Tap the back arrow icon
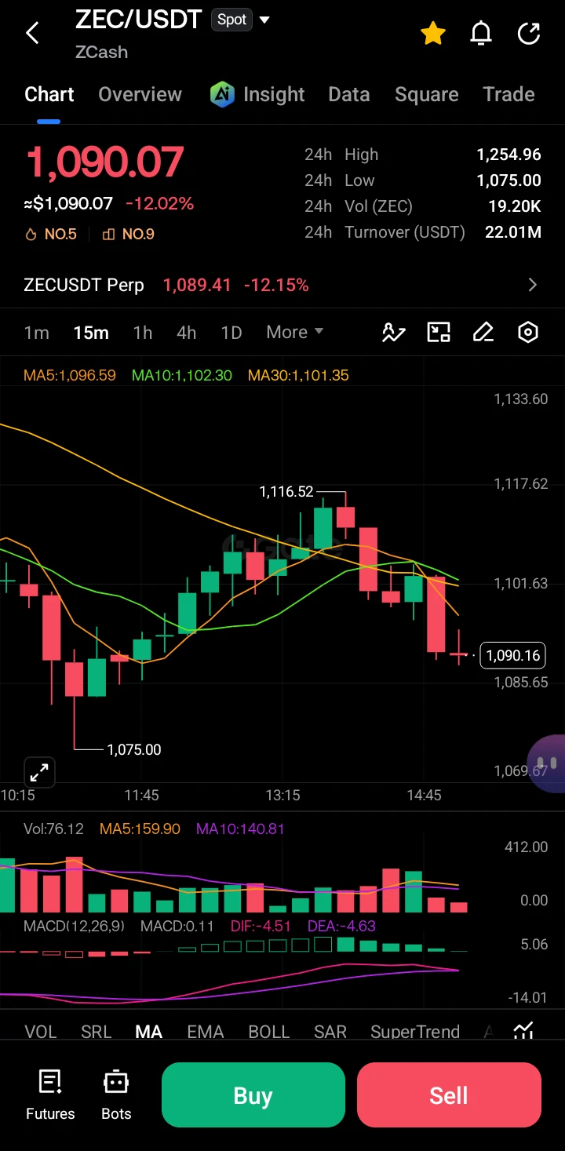 (32, 33)
